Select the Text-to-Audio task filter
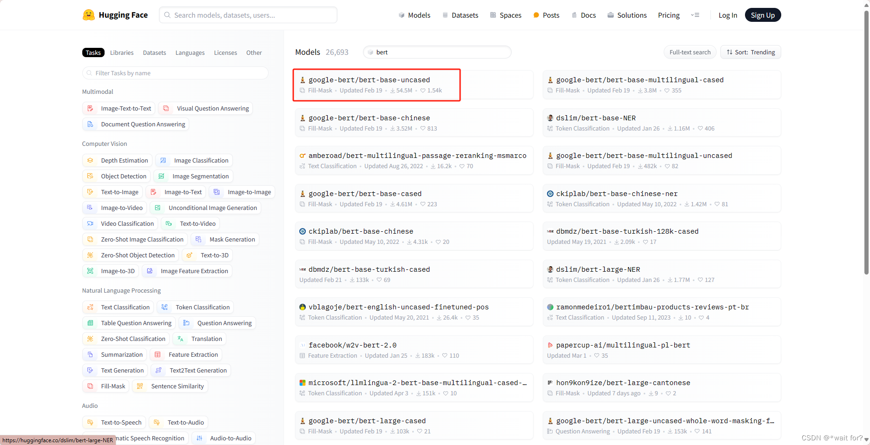The height and width of the screenshot is (445, 870). [178, 422]
